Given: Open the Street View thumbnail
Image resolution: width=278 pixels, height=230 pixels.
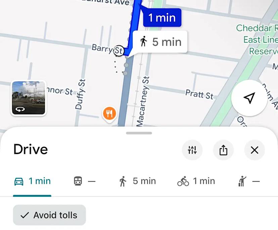Looking at the screenshot, I should point(29,98).
